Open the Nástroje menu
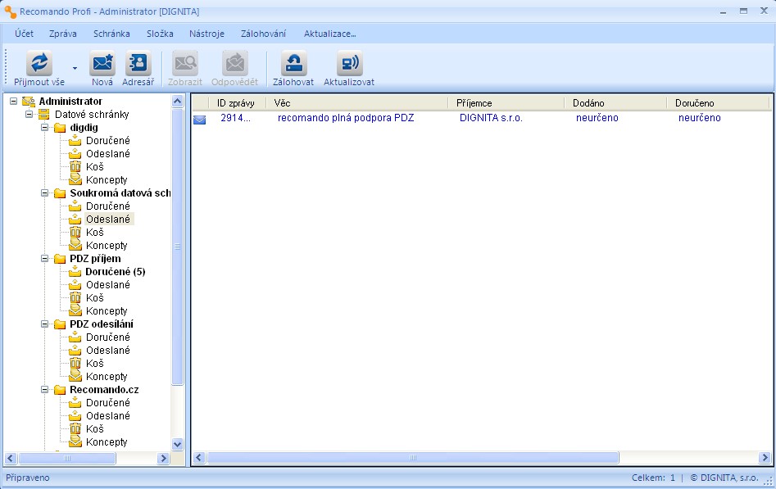776x489 pixels. tap(206, 34)
